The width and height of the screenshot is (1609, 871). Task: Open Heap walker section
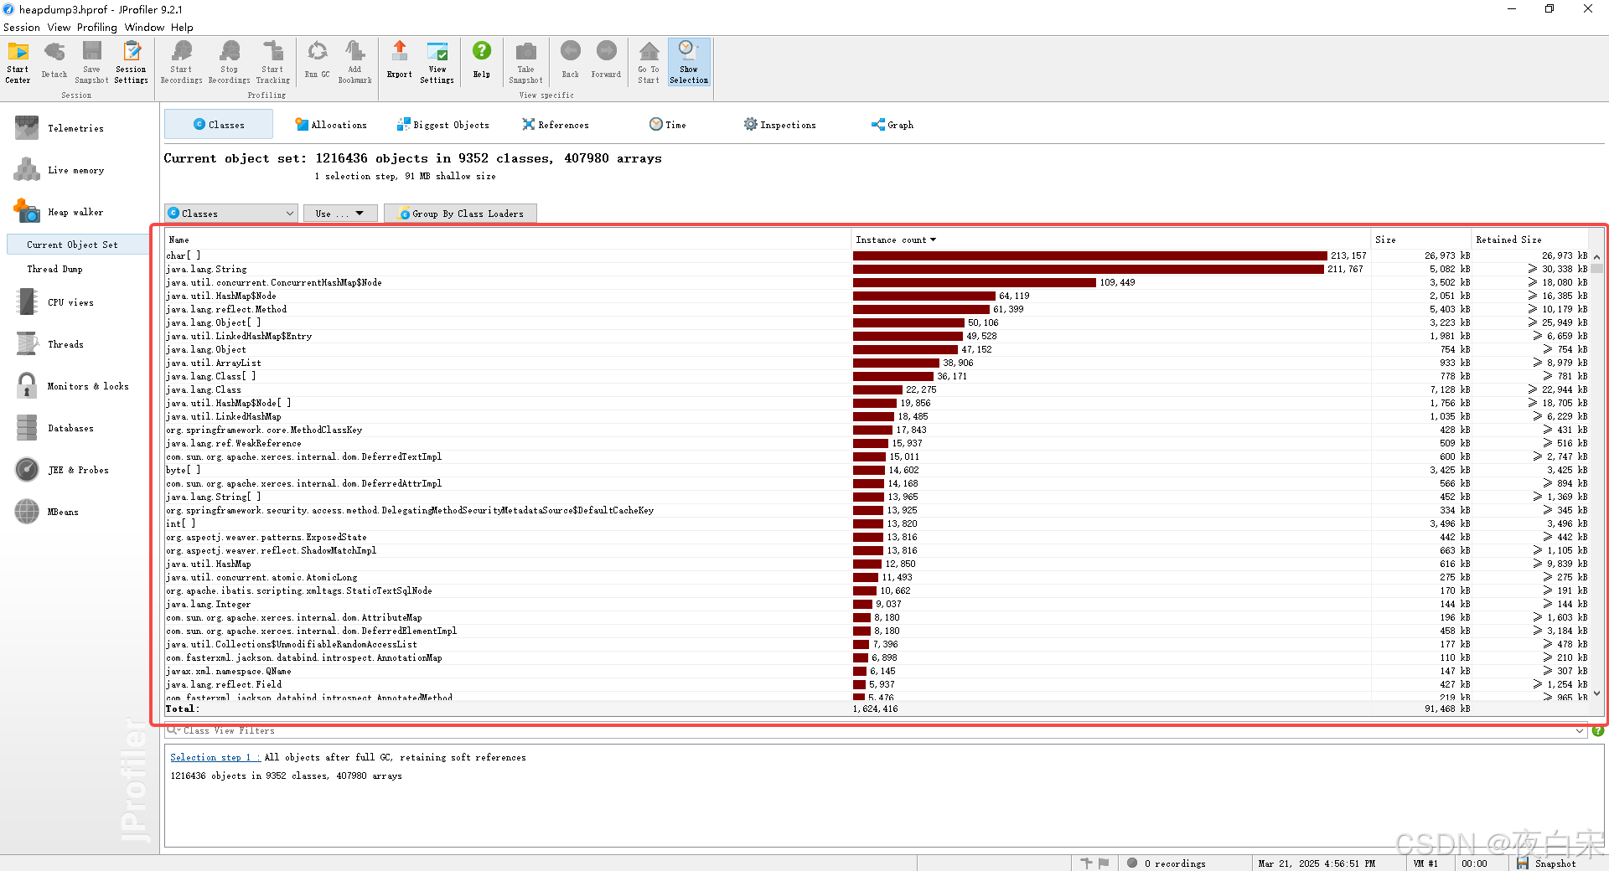click(x=75, y=212)
